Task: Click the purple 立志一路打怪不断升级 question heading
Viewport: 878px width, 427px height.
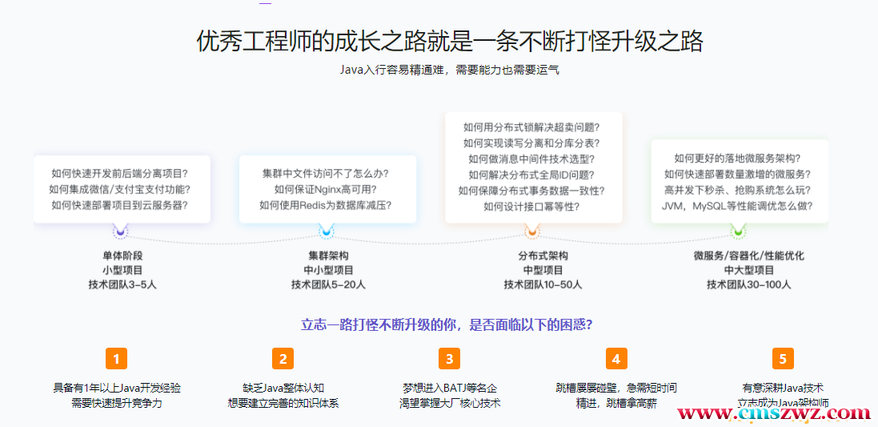Action: click(x=446, y=324)
